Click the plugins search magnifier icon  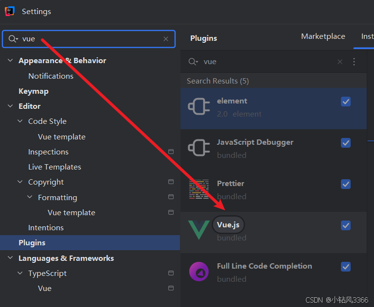point(193,62)
